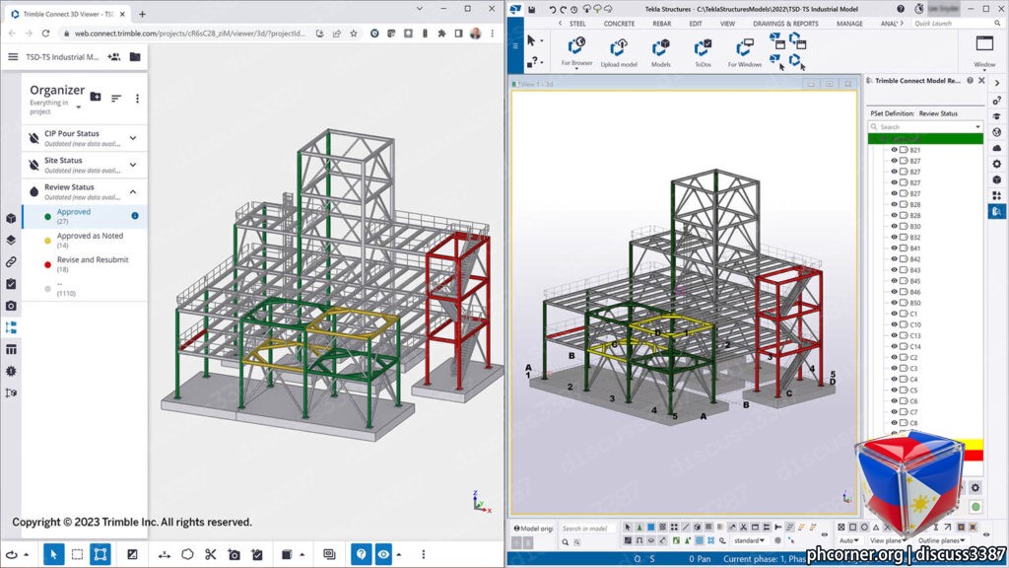Open Organizer's three-dot more menu
This screenshot has height=568, width=1009.
tap(137, 98)
